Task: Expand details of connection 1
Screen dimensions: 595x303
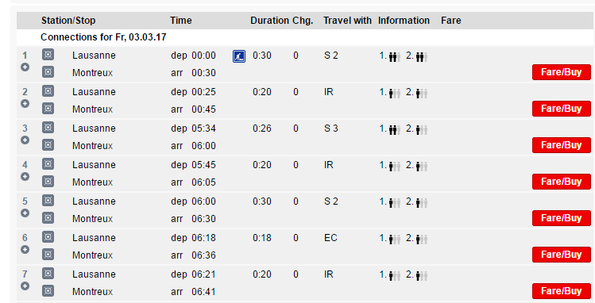Action: click(25, 67)
